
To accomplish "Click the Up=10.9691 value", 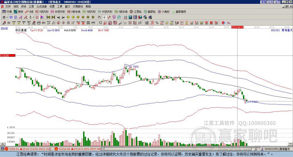I will coord(54,30).
